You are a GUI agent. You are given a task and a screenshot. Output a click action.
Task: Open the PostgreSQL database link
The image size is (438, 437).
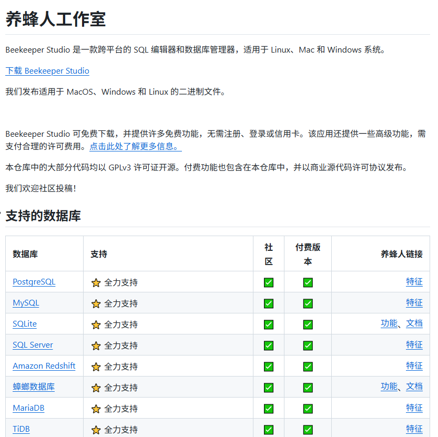(x=34, y=282)
